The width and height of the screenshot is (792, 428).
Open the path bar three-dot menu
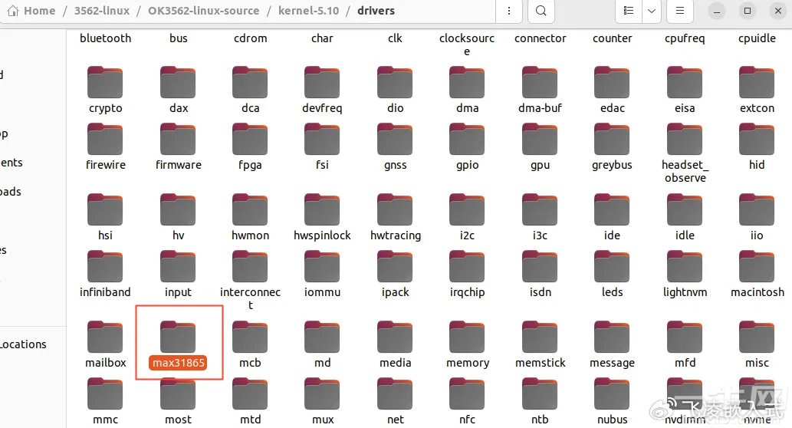tap(508, 11)
